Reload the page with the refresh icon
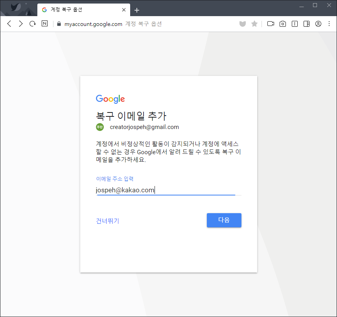The height and width of the screenshot is (317, 337). [33, 24]
